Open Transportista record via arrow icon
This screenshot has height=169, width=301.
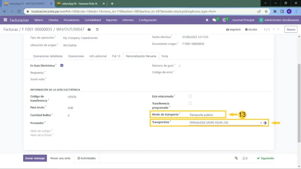point(265,123)
